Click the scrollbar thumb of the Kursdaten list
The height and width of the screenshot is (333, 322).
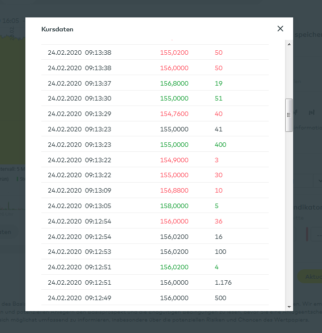289,115
